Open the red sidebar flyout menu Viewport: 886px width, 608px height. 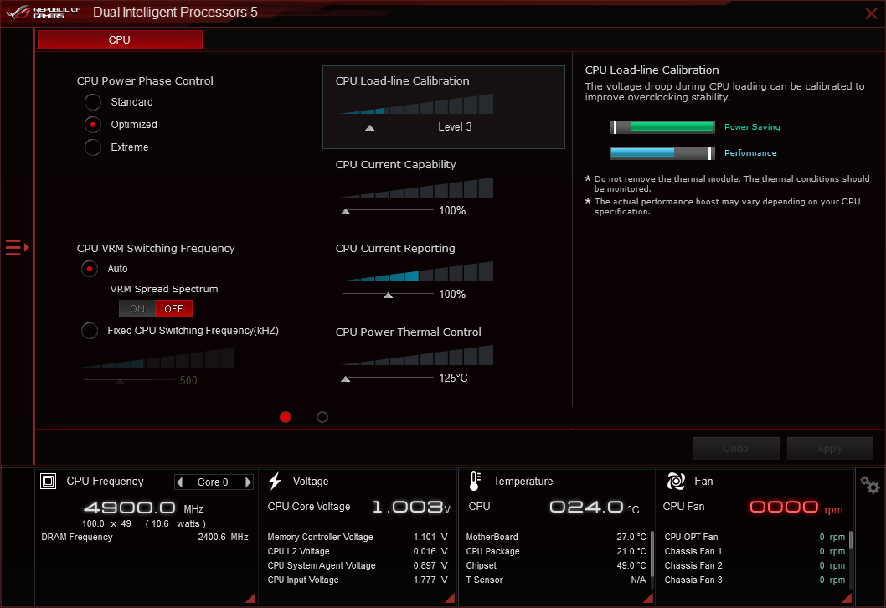tap(14, 247)
